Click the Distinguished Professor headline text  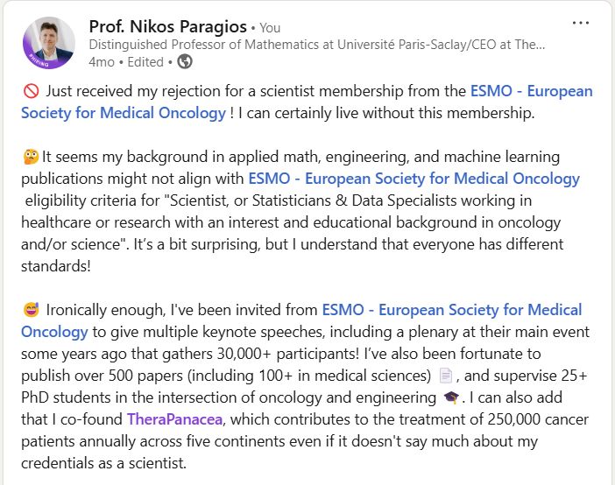[317, 45]
